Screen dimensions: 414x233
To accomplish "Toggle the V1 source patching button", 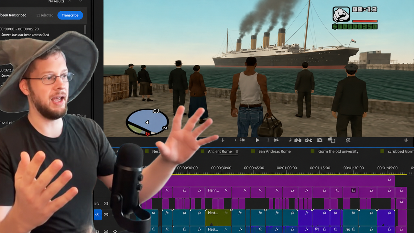I will coord(98,215).
